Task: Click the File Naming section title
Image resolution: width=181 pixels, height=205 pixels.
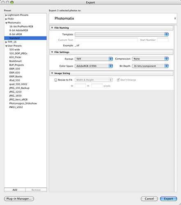Action: (x=62, y=28)
